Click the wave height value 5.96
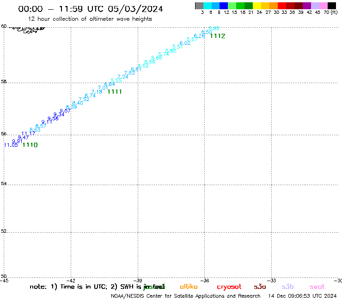Screen dimensions: 342x300 pyautogui.click(x=150, y=62)
